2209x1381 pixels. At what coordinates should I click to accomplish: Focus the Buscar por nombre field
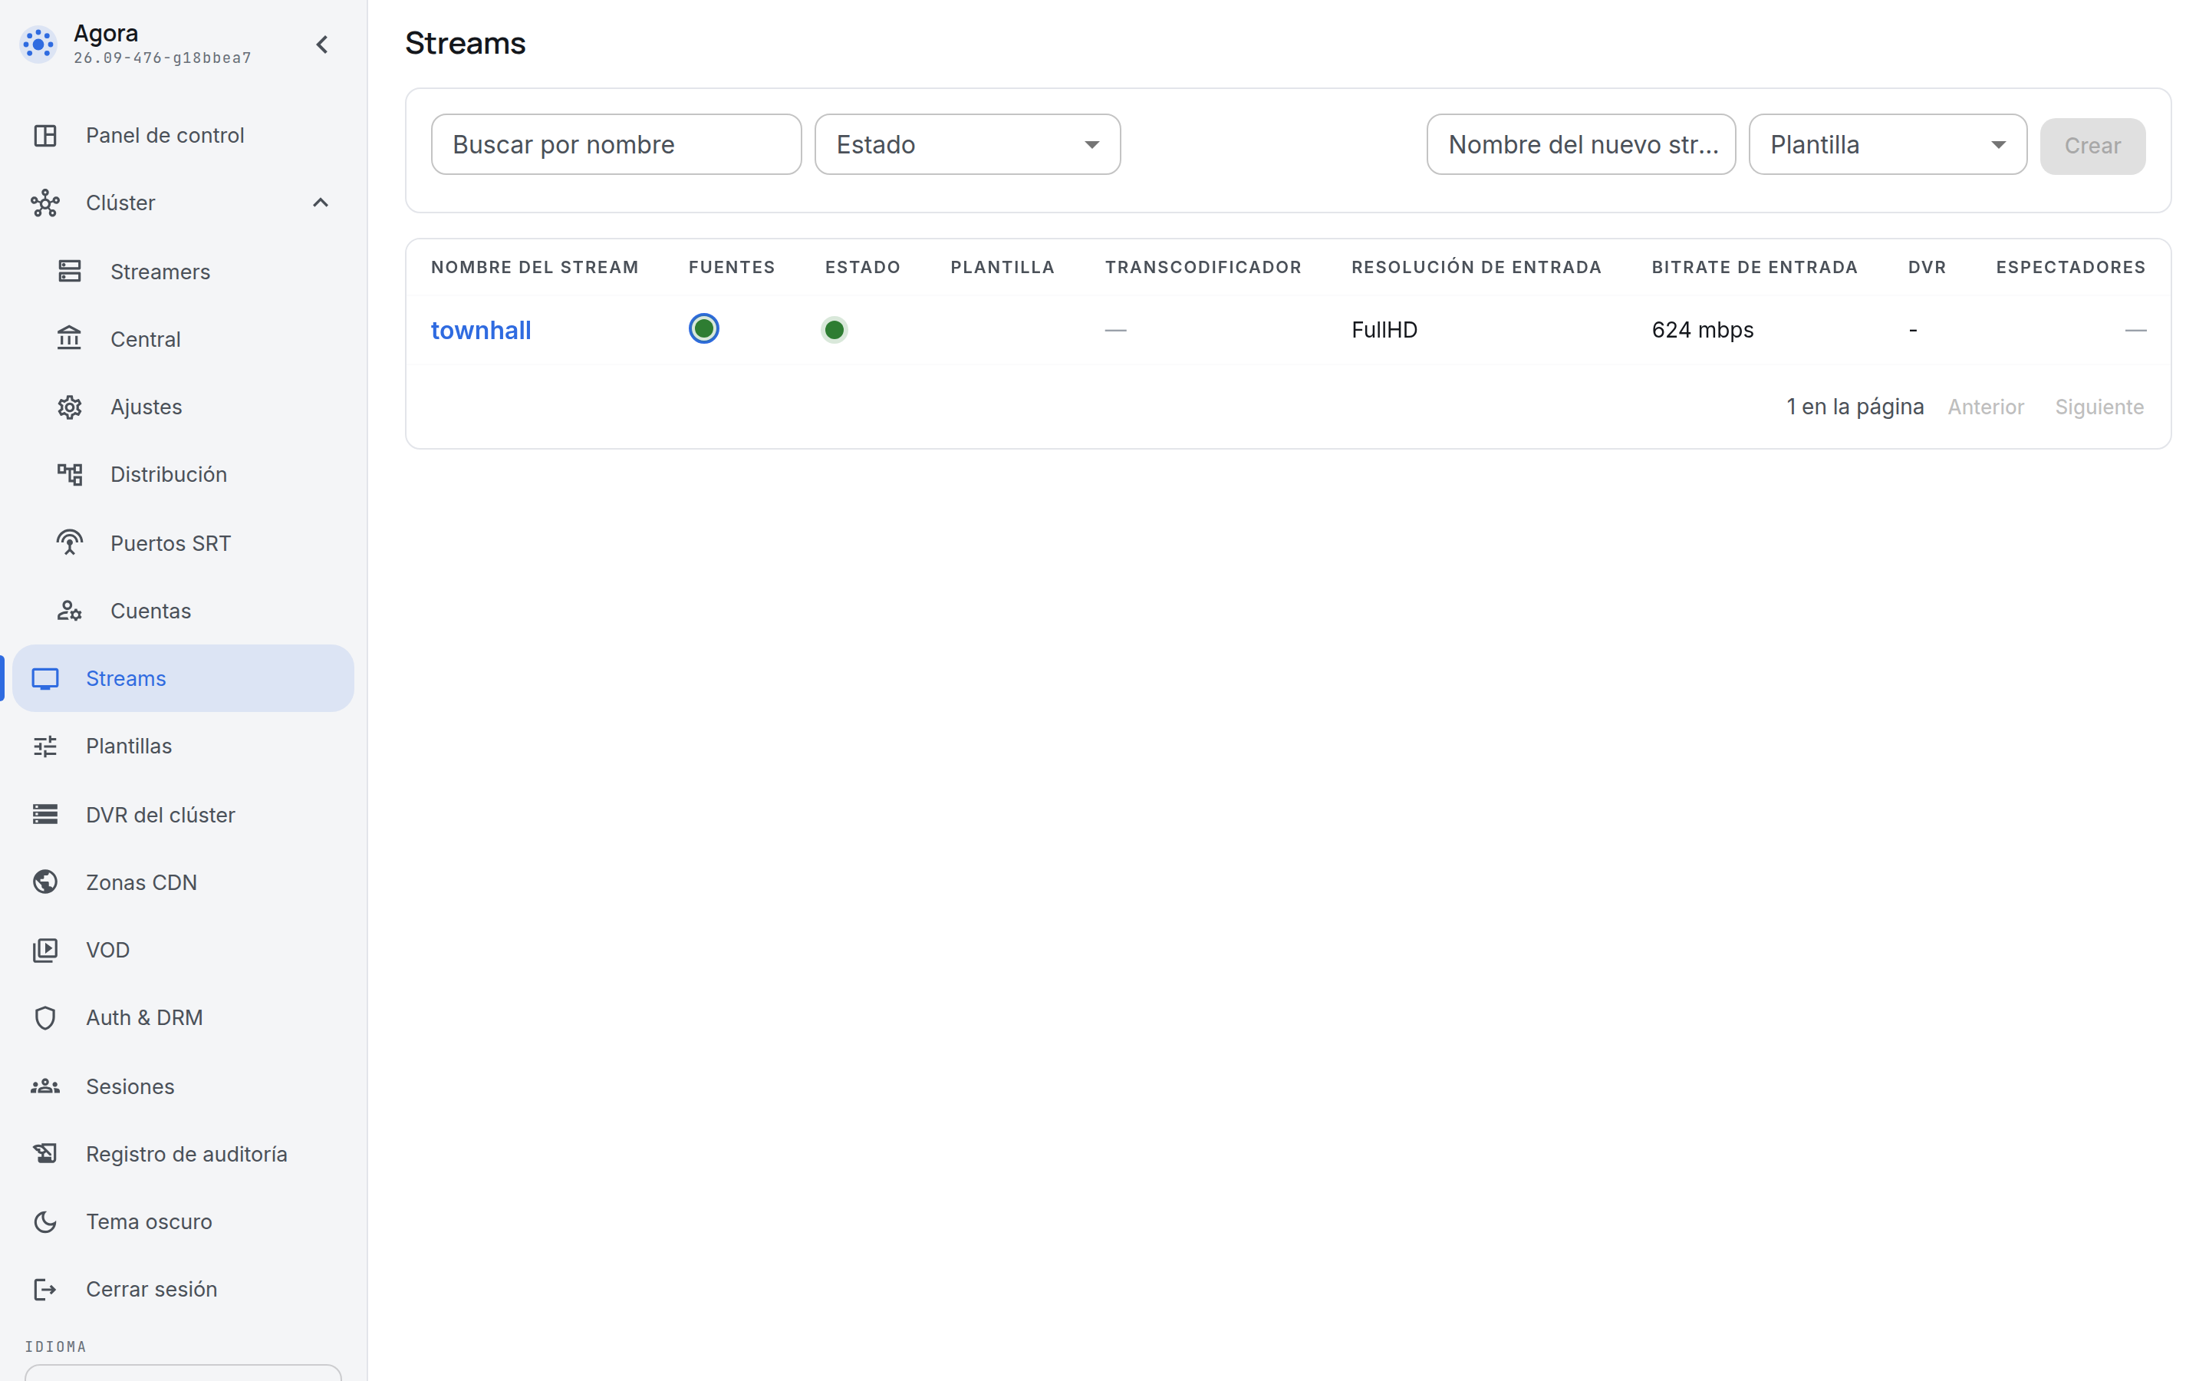[x=616, y=144]
